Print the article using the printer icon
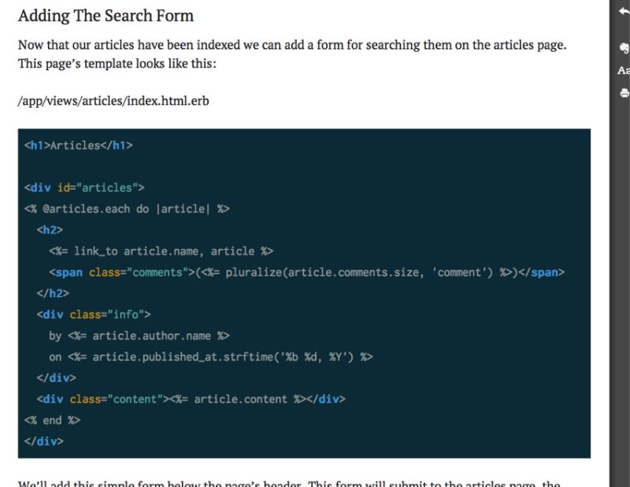This screenshot has height=487, width=630. (624, 92)
